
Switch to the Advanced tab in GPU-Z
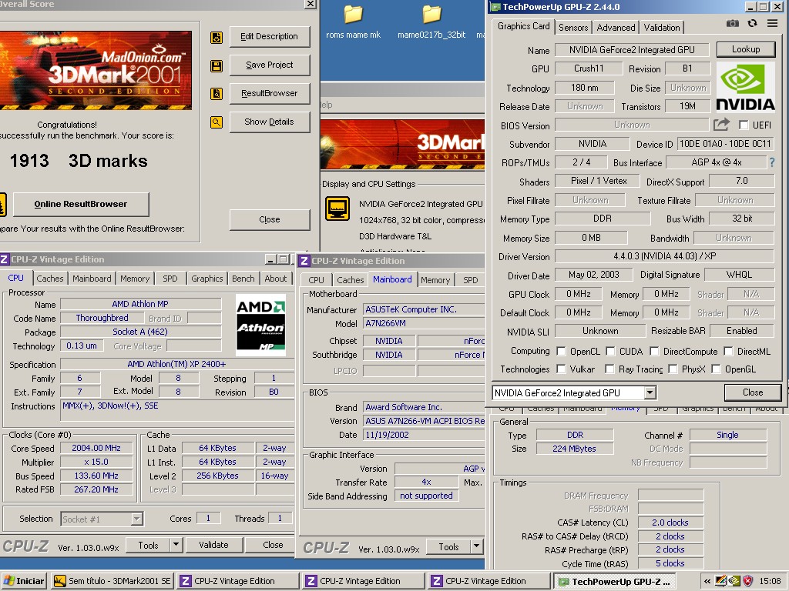click(x=616, y=28)
